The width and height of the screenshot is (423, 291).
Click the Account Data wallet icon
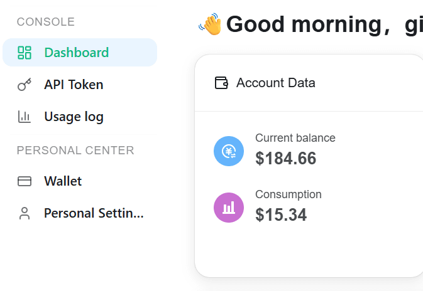pyautogui.click(x=221, y=83)
